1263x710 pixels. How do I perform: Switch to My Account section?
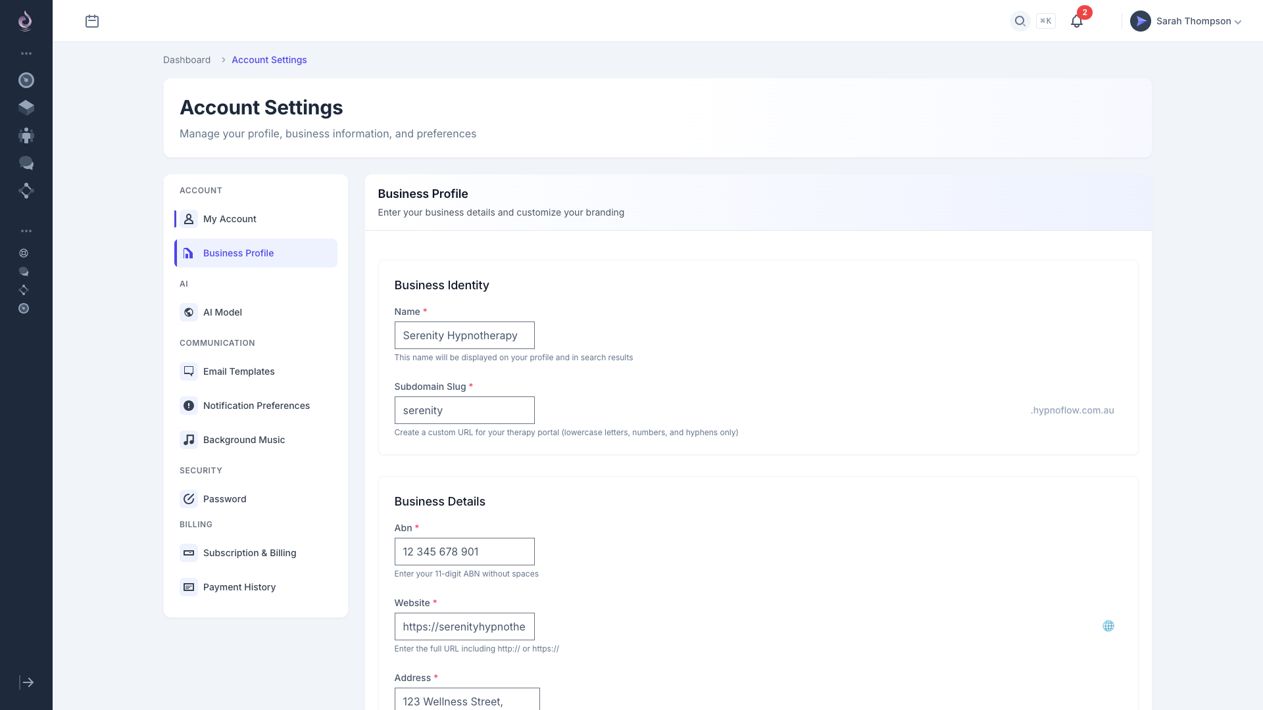pos(230,219)
